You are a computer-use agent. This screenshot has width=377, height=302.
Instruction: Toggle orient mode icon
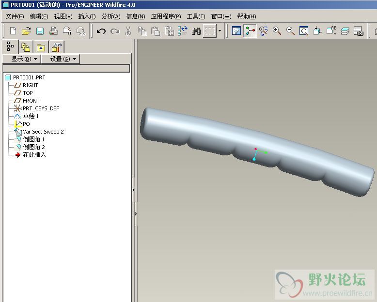264,30
